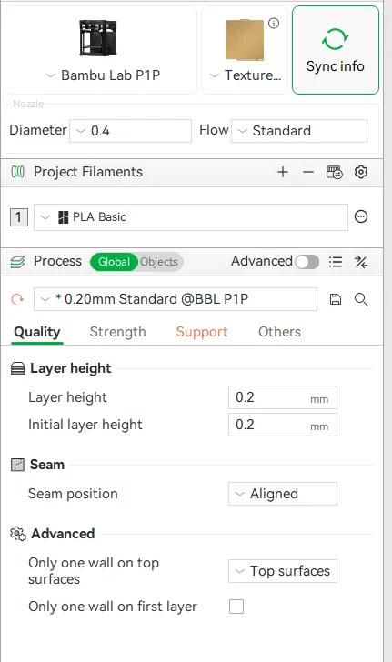
Task: Open the Flow Standard dropdown
Action: [299, 130]
